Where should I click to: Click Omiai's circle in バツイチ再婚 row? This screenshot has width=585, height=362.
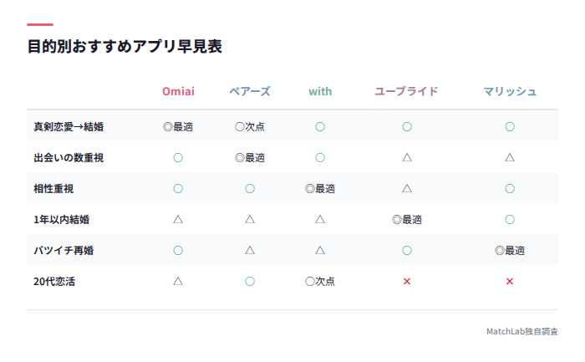[178, 251]
